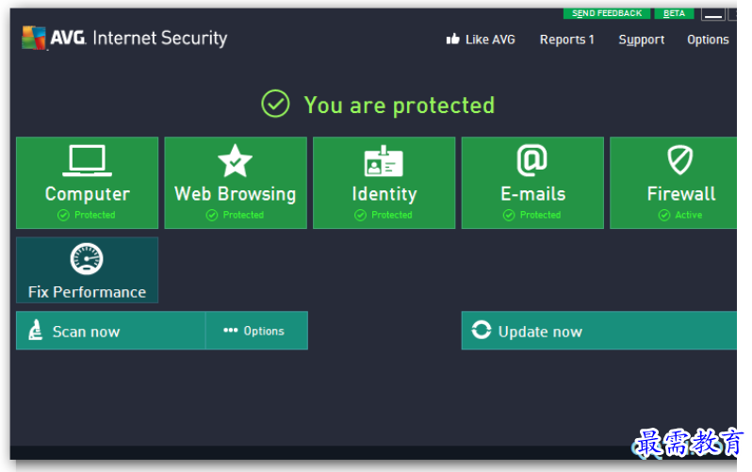Click the Update now button

(599, 331)
